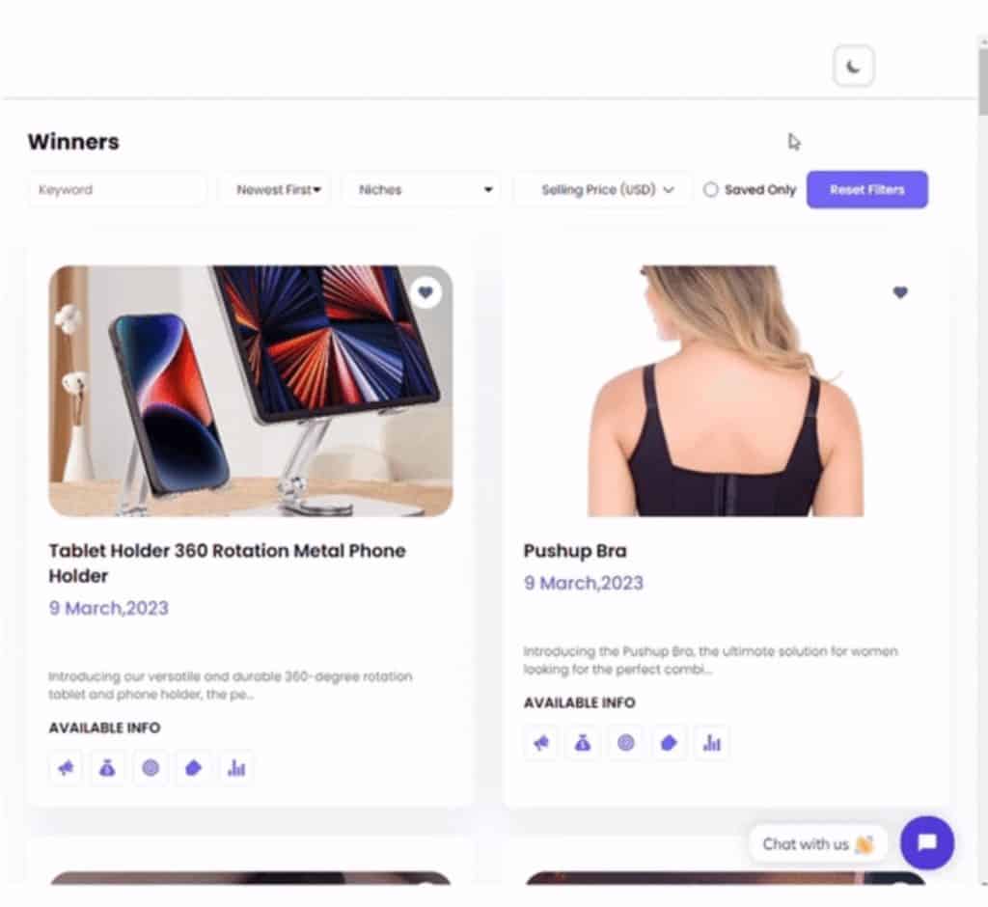This screenshot has height=907, width=988.
Task: Open megaphone ads info on Pushup Bra
Action: 540,743
